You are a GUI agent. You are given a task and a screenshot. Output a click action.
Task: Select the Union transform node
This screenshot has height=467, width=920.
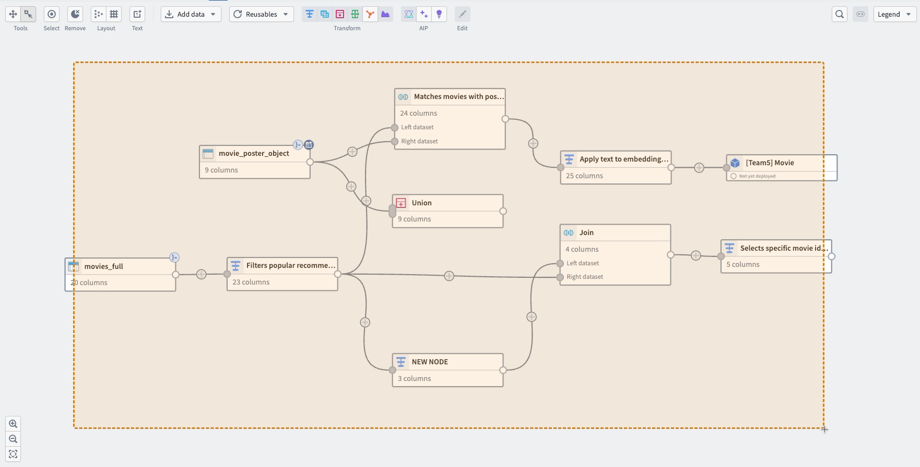pyautogui.click(x=448, y=211)
